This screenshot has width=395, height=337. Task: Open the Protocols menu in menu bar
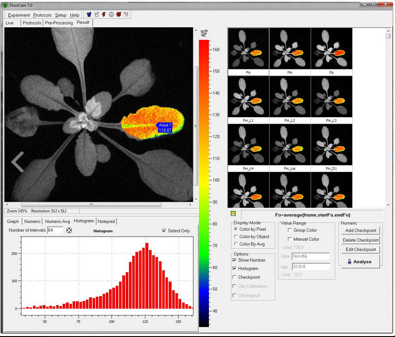coord(42,15)
